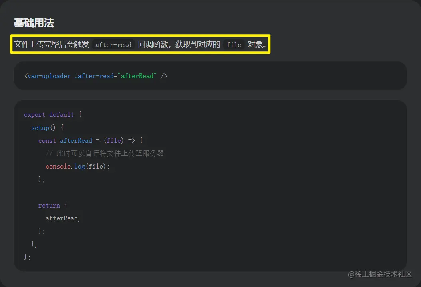This screenshot has height=287, width=421.
Task: Click the console.log(file); line
Action: coord(77,166)
